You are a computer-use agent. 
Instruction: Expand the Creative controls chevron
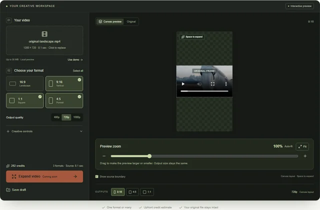pyautogui.click(x=81, y=131)
